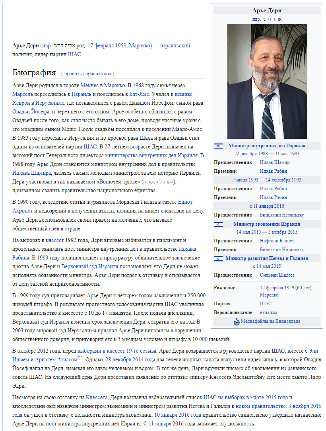Follow the 17 февраля date link in intro
The height and width of the screenshot is (431, 326).
[101, 46]
